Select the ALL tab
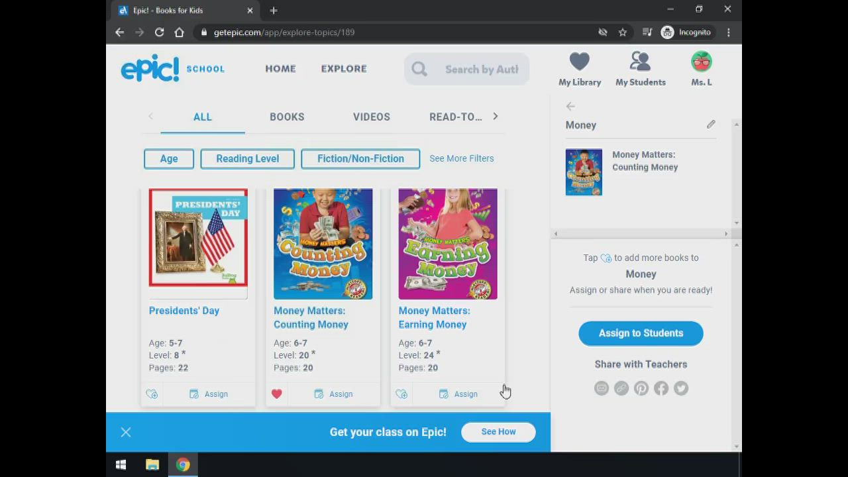Screen dimensions: 848x477 click(203, 117)
